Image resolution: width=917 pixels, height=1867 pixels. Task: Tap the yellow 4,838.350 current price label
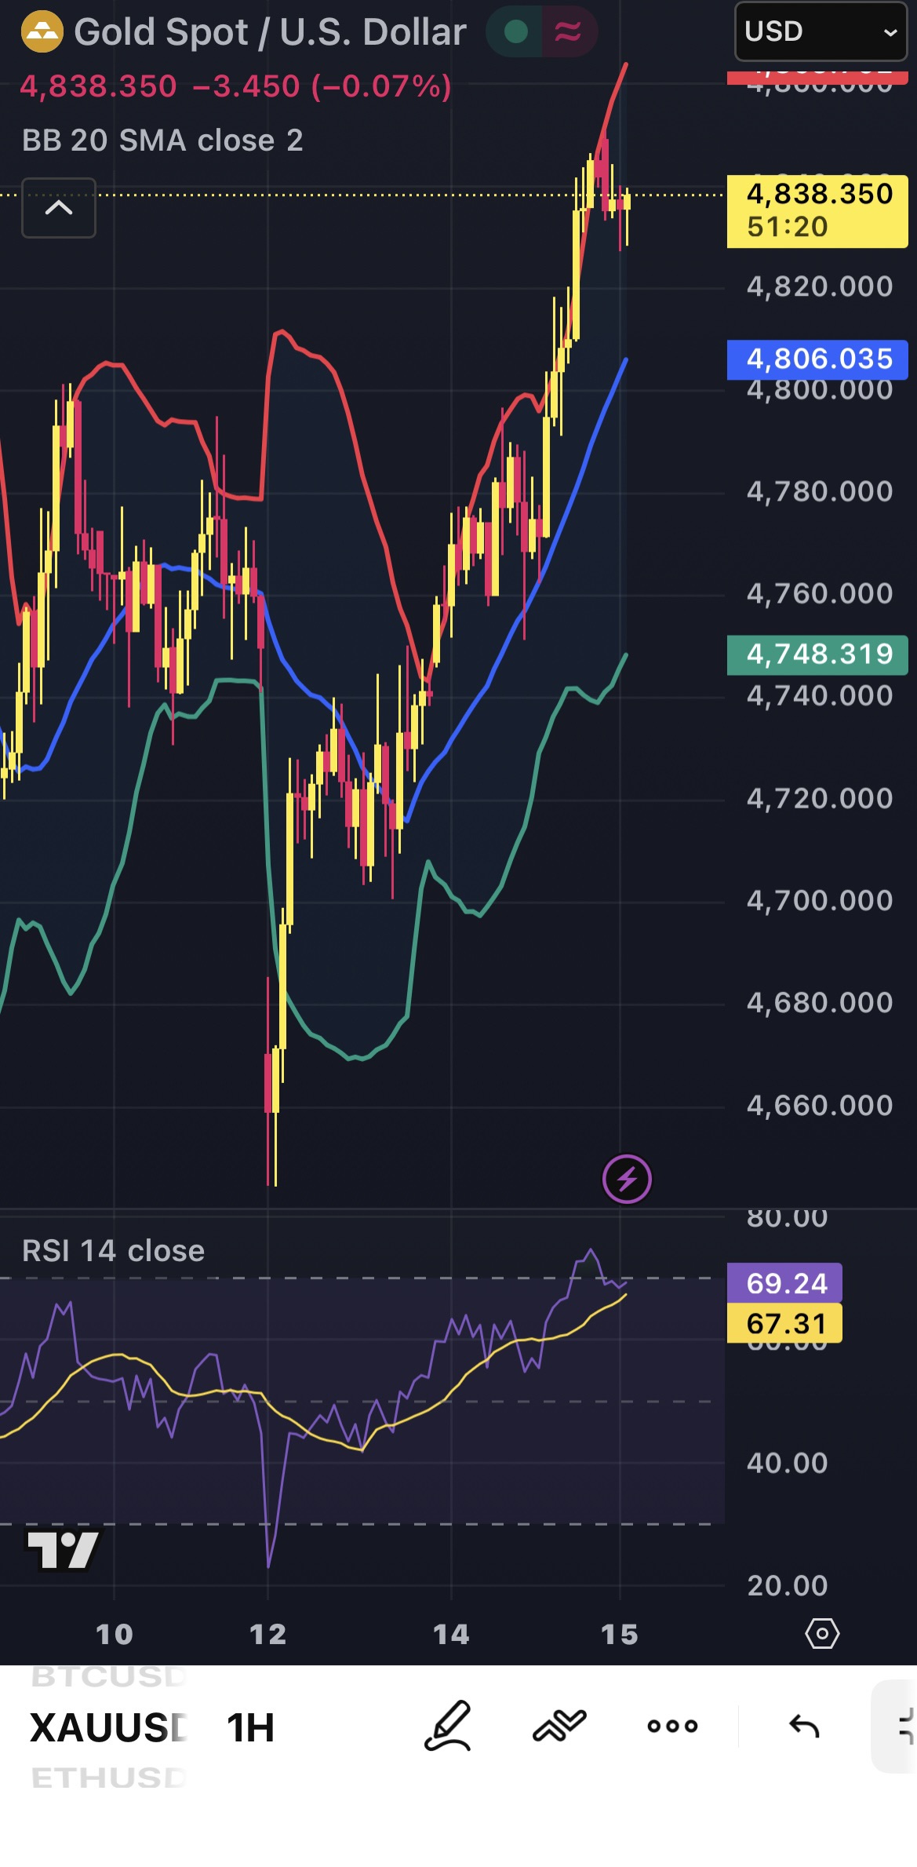click(x=817, y=210)
